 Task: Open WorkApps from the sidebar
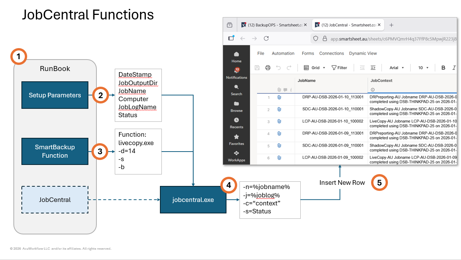click(x=236, y=154)
